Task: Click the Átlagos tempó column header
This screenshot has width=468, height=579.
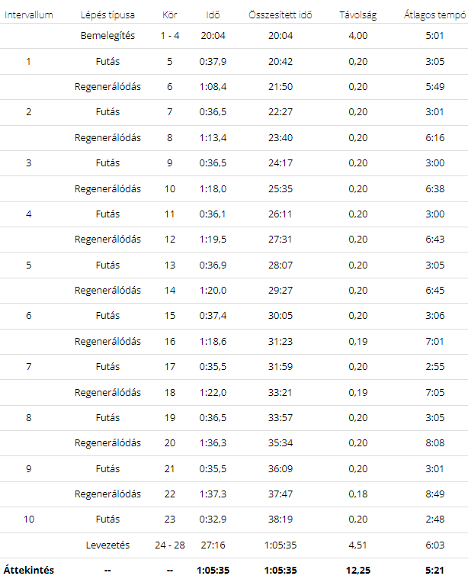Action: click(434, 15)
